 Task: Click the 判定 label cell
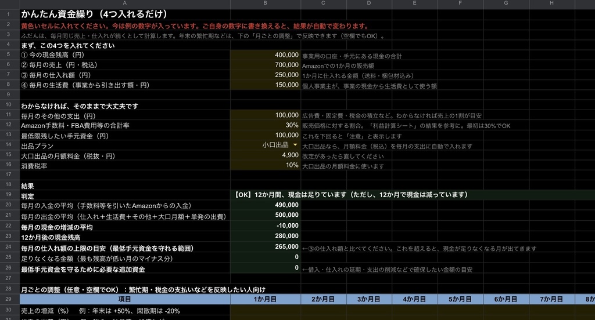125,196
